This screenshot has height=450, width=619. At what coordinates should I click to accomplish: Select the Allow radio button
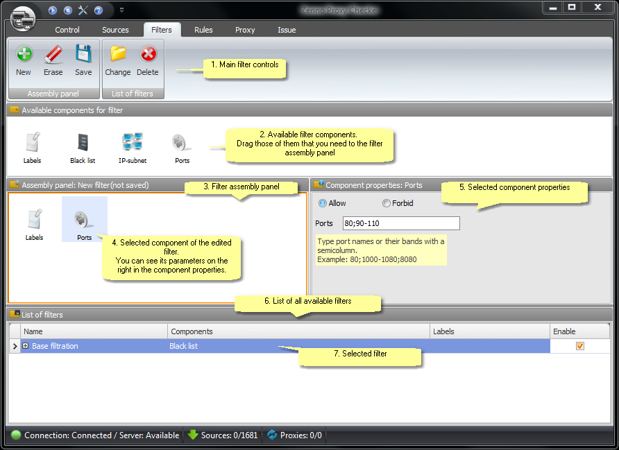323,203
